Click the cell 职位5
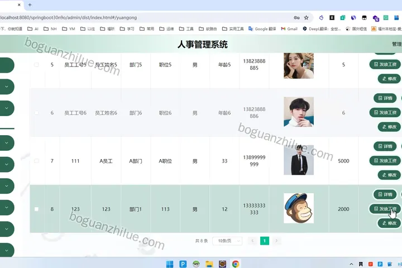 point(165,65)
